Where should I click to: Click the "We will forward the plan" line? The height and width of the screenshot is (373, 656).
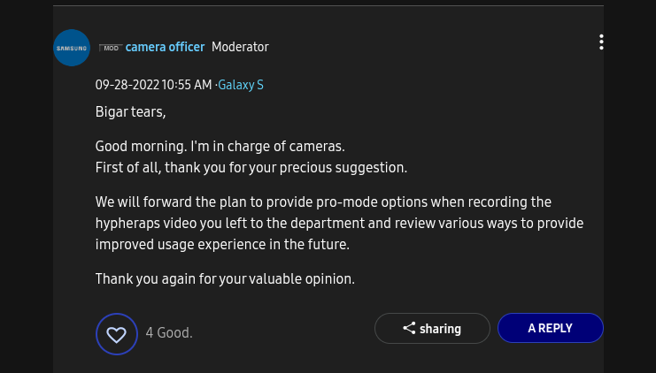(x=323, y=202)
